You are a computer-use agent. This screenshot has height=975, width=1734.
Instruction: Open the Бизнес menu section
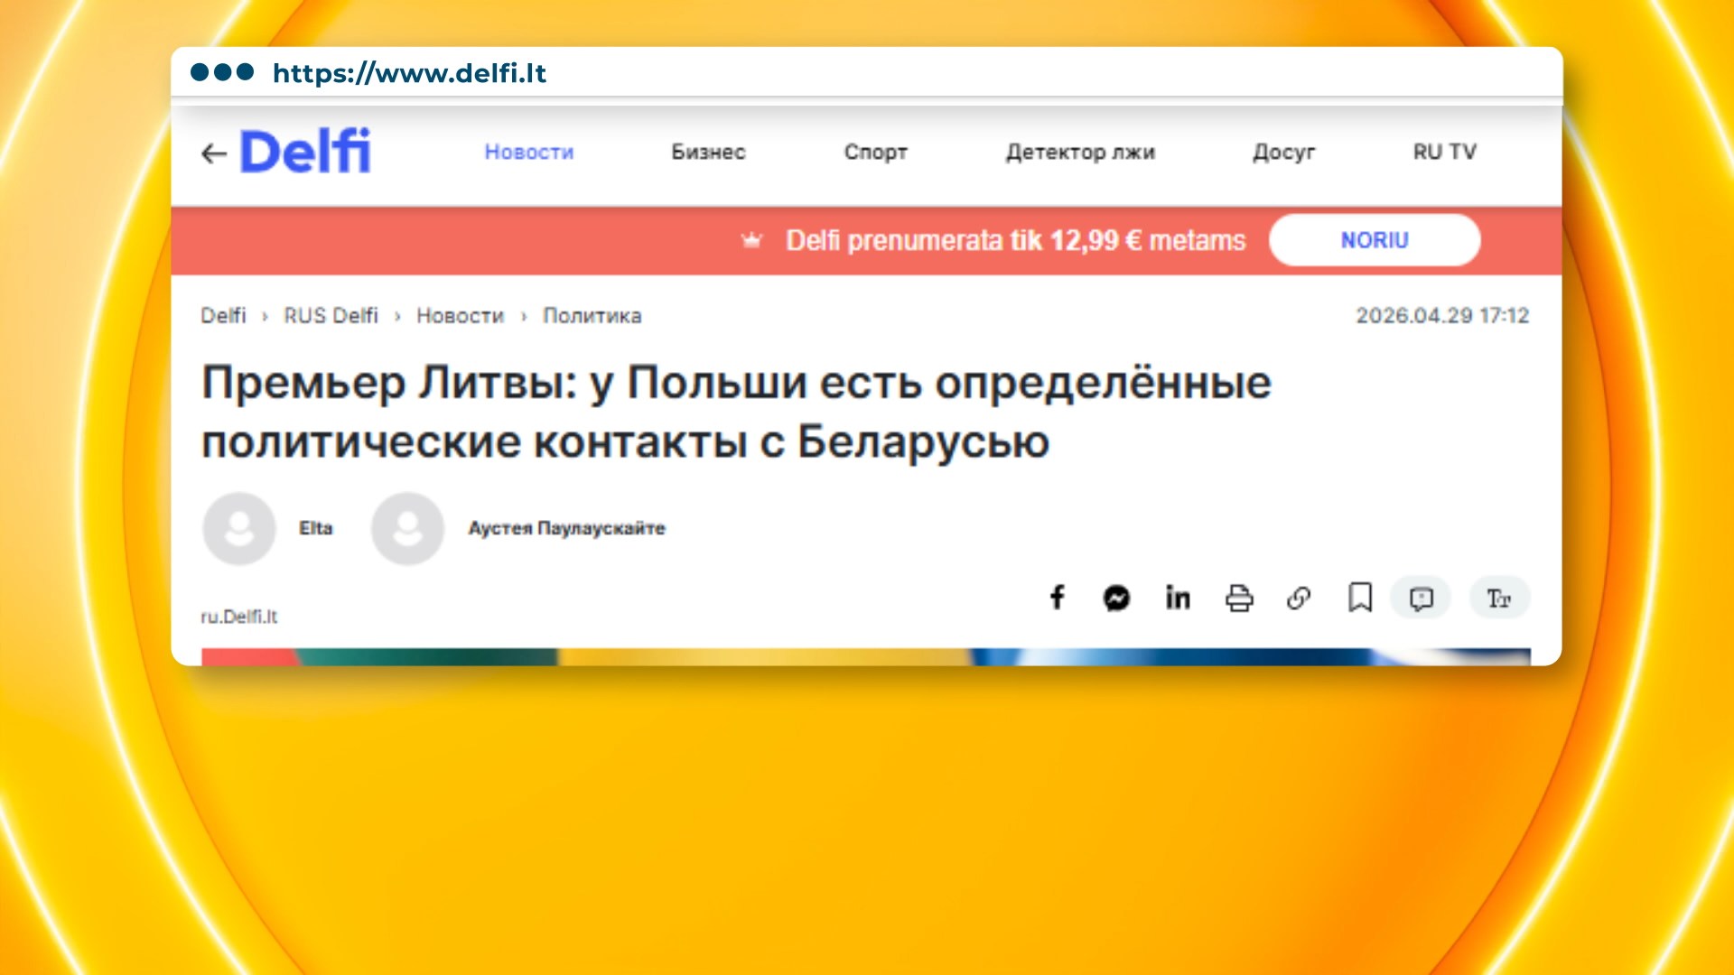[708, 152]
